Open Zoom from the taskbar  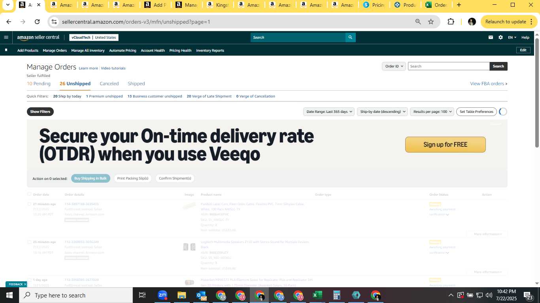click(162, 295)
